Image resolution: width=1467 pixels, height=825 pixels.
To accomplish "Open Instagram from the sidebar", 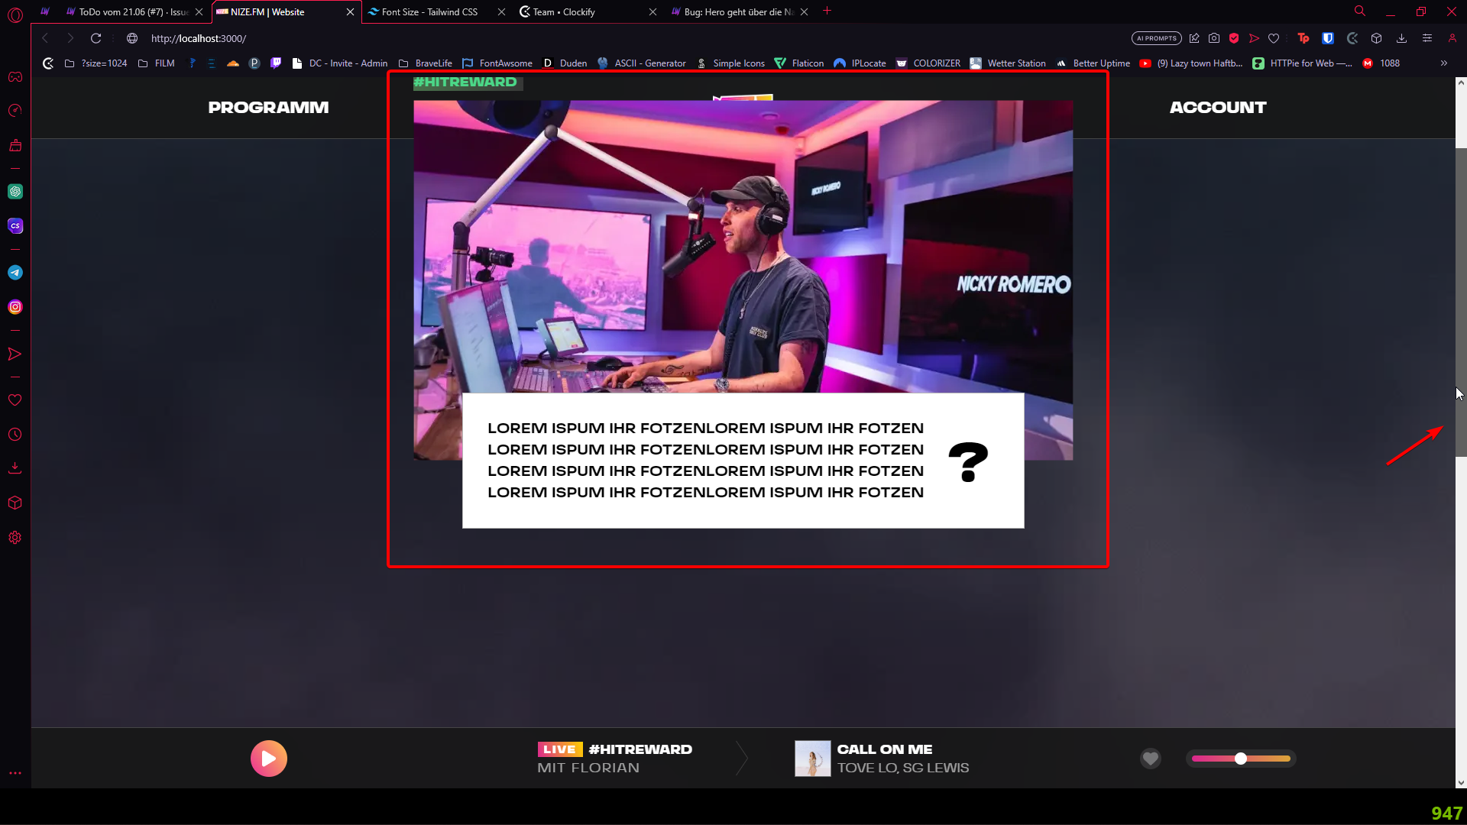I will pos(15,307).
